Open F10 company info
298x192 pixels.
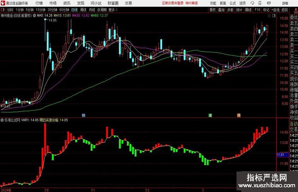[x=257, y=10]
